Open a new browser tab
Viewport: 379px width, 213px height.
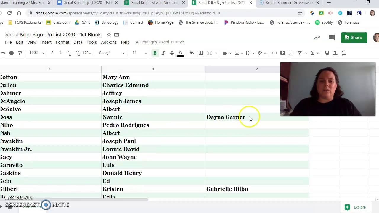click(x=329, y=3)
